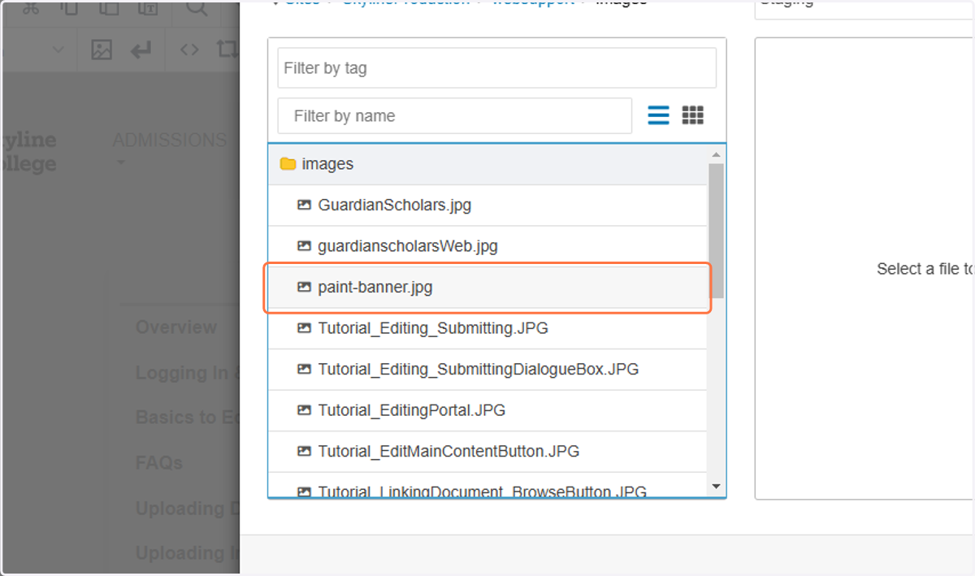Click the scissors cut icon in editor toolbar
975x576 pixels.
pos(31,7)
